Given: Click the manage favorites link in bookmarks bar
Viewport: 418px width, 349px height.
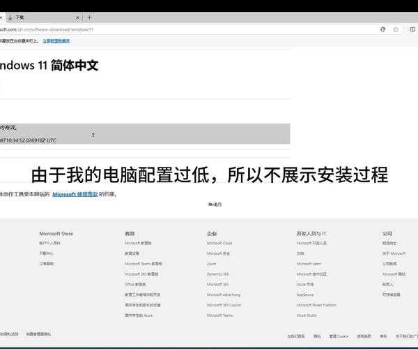Looking at the screenshot, I should (56, 41).
